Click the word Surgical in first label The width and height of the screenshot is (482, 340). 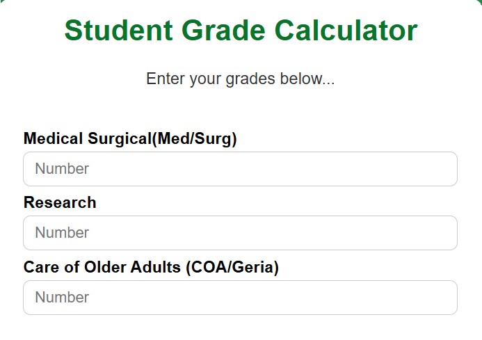(x=120, y=139)
